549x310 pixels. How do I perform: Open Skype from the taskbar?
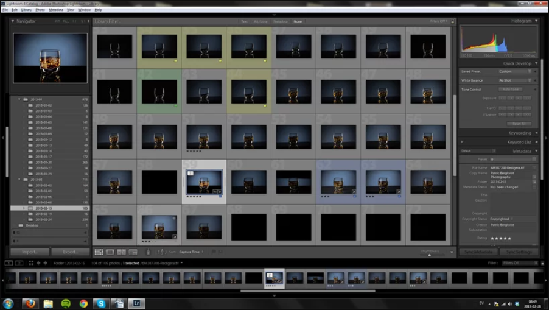(101, 303)
